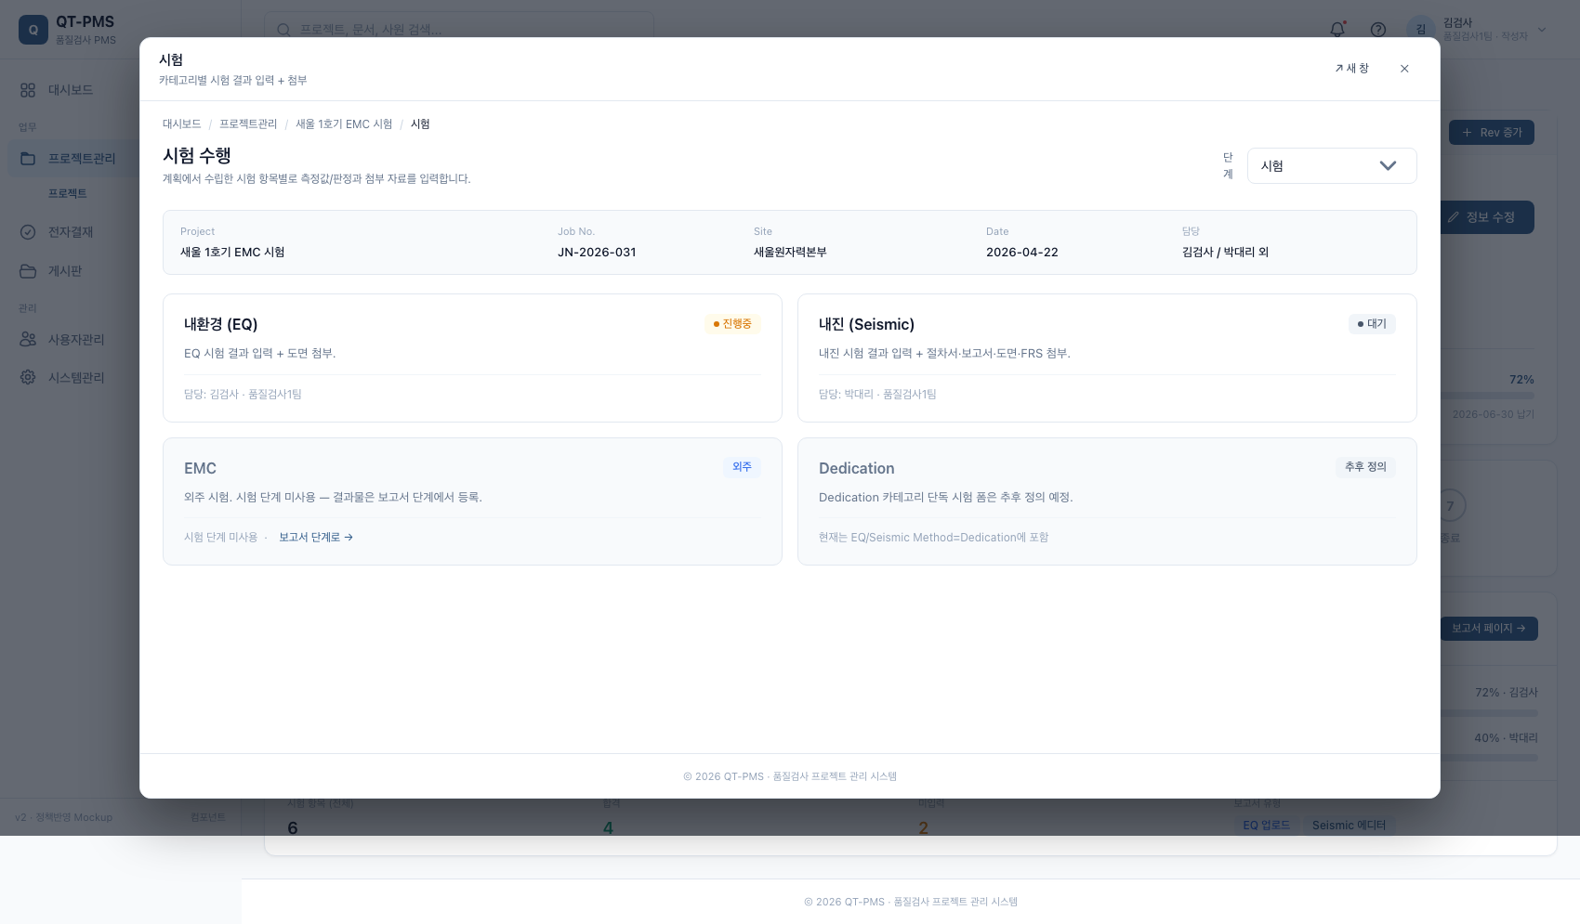This screenshot has height=924, width=1580.
Task: Click the 보고서 페이지 button behind dialog
Action: 1489,629
